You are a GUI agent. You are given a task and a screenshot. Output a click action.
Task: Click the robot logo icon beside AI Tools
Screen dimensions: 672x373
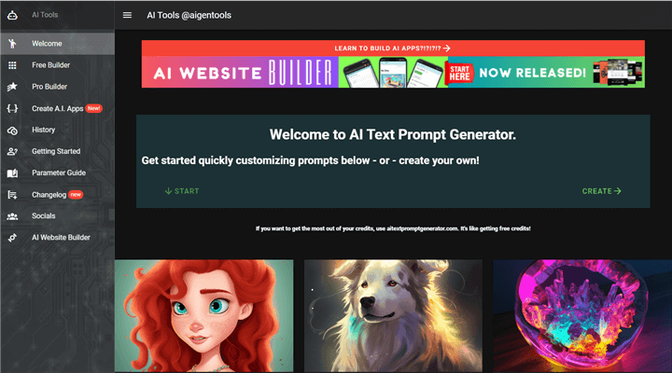click(12, 15)
